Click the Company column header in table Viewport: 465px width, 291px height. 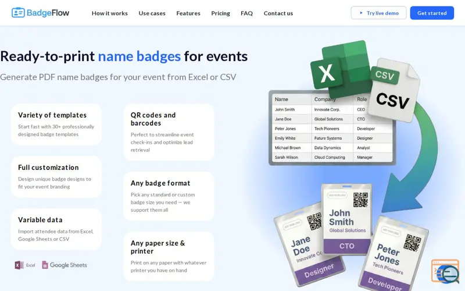[325, 99]
